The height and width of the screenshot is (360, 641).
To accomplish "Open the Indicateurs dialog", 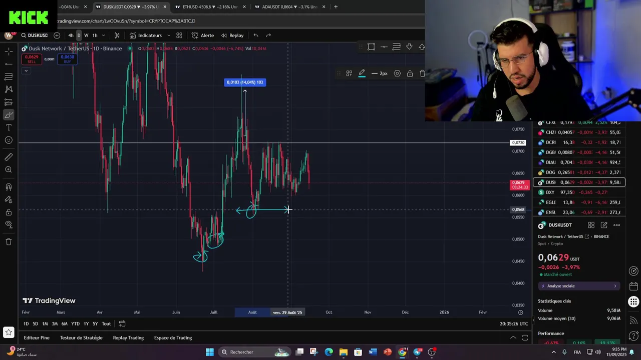I will click(x=145, y=35).
